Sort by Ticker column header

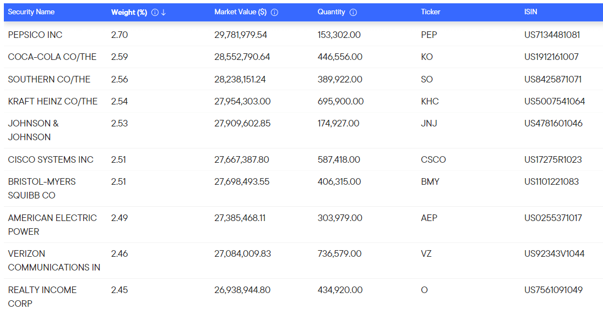click(x=431, y=12)
